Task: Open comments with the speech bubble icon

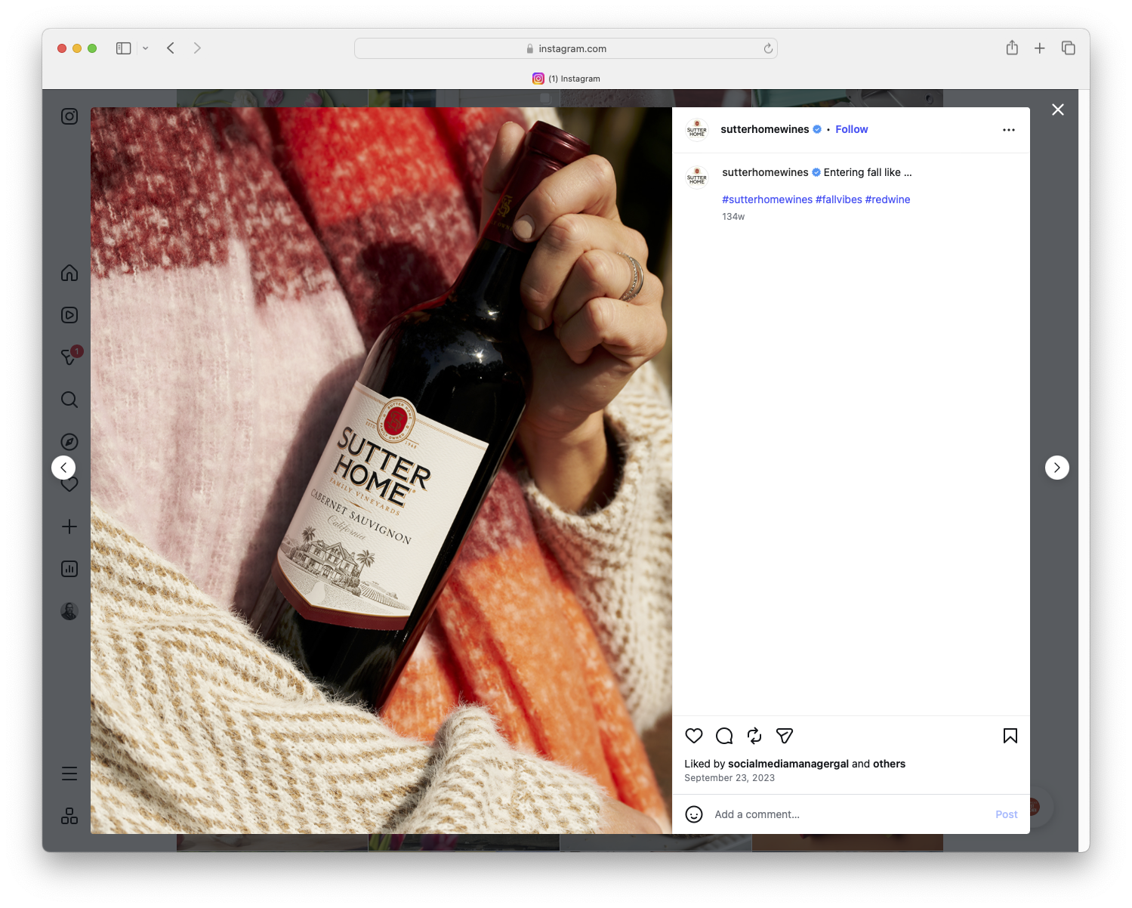Action: pos(723,736)
